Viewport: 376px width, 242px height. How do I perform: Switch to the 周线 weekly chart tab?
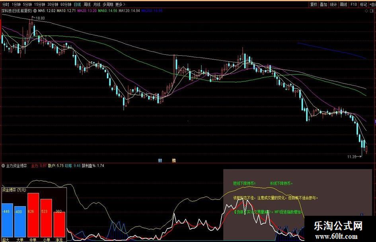[x=87, y=4]
